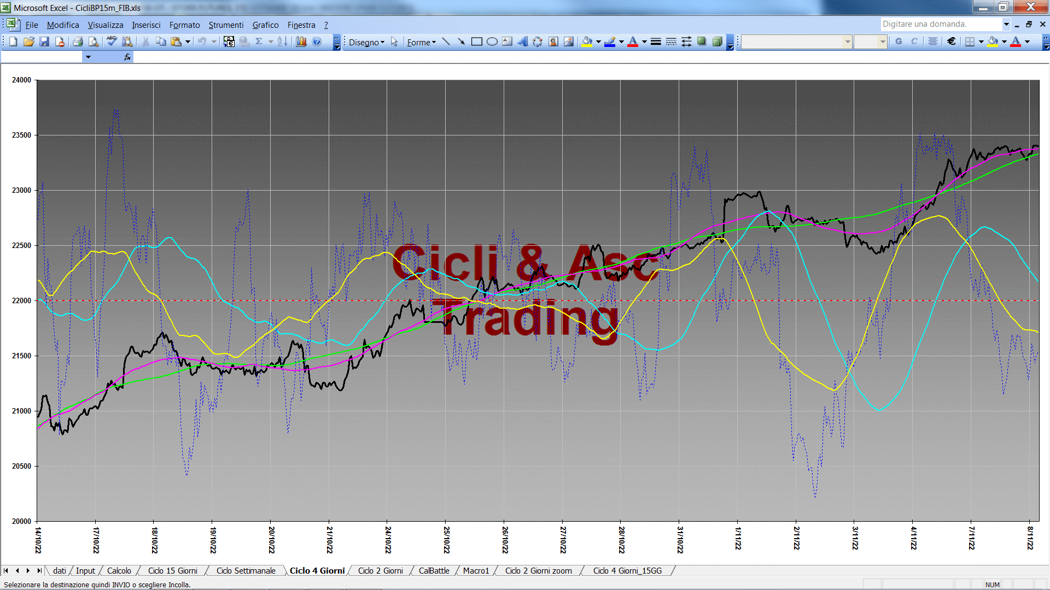Open the font size combo box
Viewport: 1050px width, 590px height.
click(x=870, y=42)
